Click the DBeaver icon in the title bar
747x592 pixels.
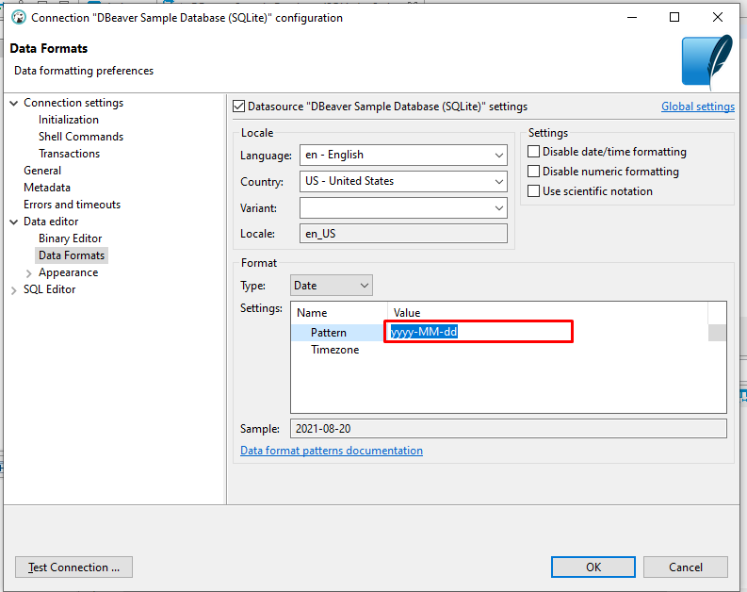(19, 18)
